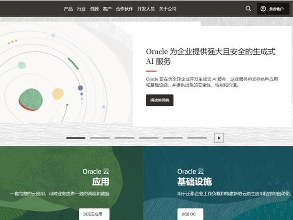Jump to the third carousel slide
This screenshot has height=220, width=293.
[124, 138]
